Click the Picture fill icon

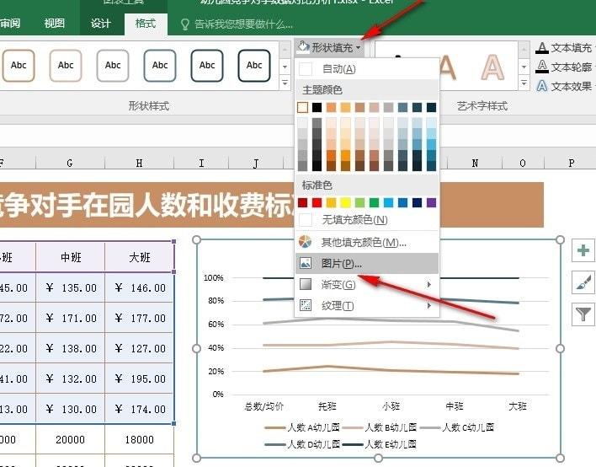(306, 263)
